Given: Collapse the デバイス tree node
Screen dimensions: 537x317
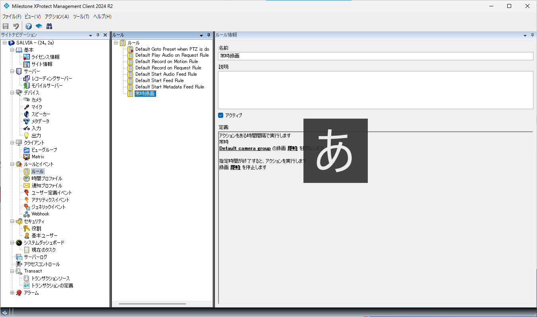Looking at the screenshot, I should click(x=12, y=93).
